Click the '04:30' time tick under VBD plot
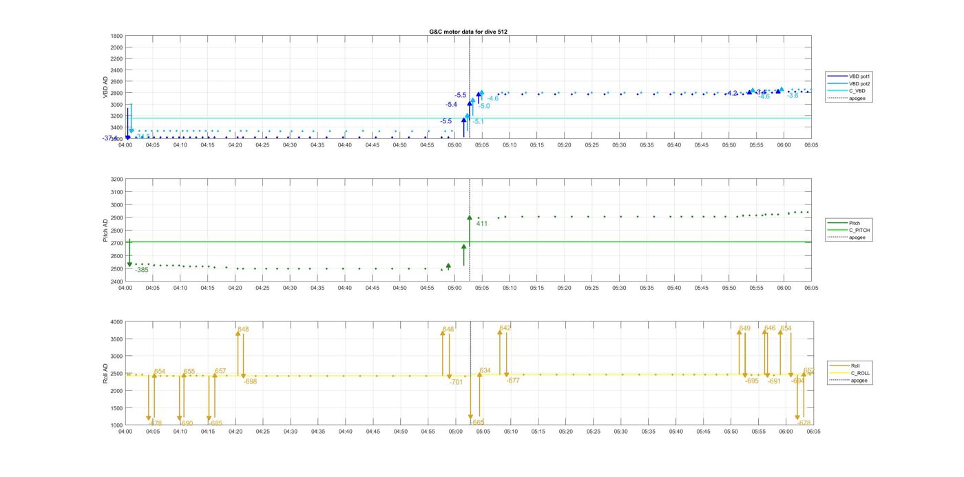 point(290,145)
